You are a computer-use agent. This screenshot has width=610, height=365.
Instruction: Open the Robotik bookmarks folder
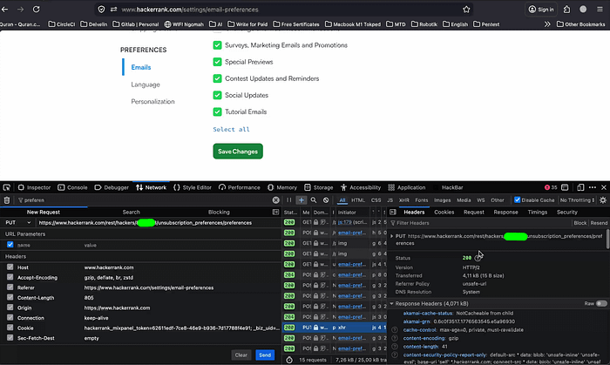[x=424, y=24]
